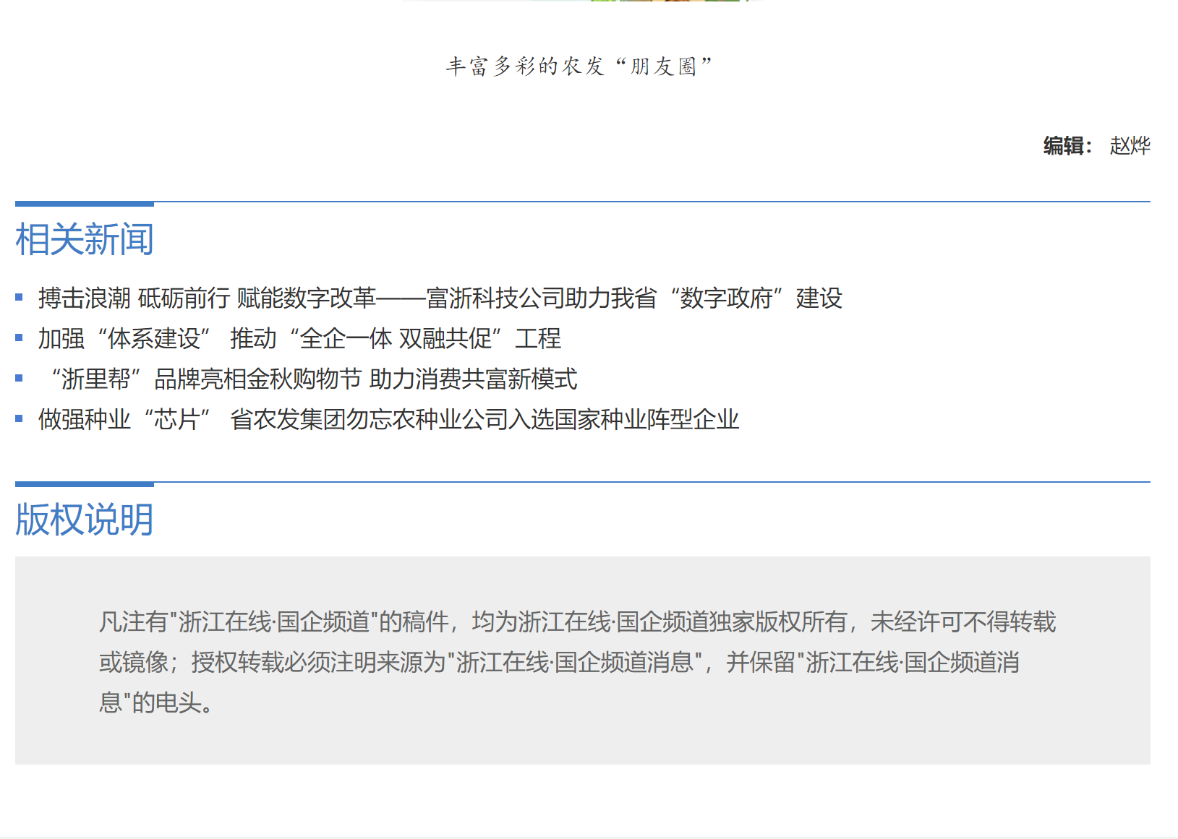This screenshot has width=1178, height=839.
Task: Open the 勿忘农种业公司 article link
Action: coord(388,419)
